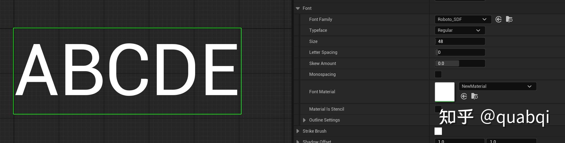Image resolution: width=565 pixels, height=143 pixels.
Task: Browse to Font Family asset in Content Browser
Action: [x=509, y=19]
